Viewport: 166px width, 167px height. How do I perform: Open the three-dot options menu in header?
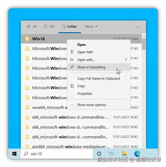pyautogui.click(x=138, y=27)
